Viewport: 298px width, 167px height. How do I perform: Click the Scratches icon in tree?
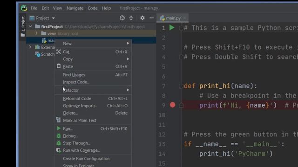(38, 54)
